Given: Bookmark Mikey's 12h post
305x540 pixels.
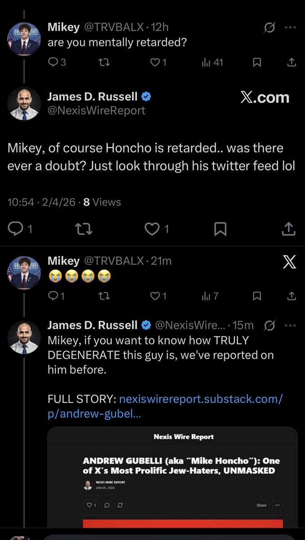Looking at the screenshot, I should click(x=257, y=63).
